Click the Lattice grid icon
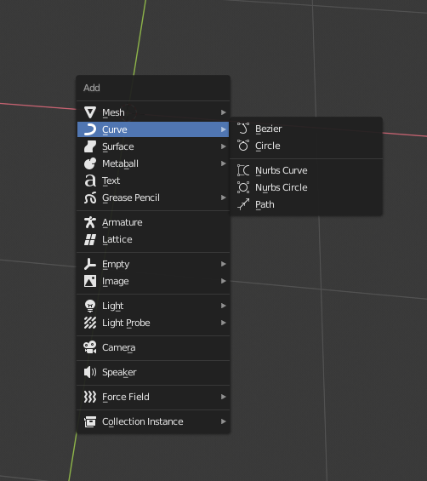427x481 pixels. pos(90,239)
